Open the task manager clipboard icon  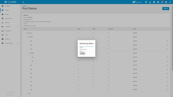tap(158, 2)
